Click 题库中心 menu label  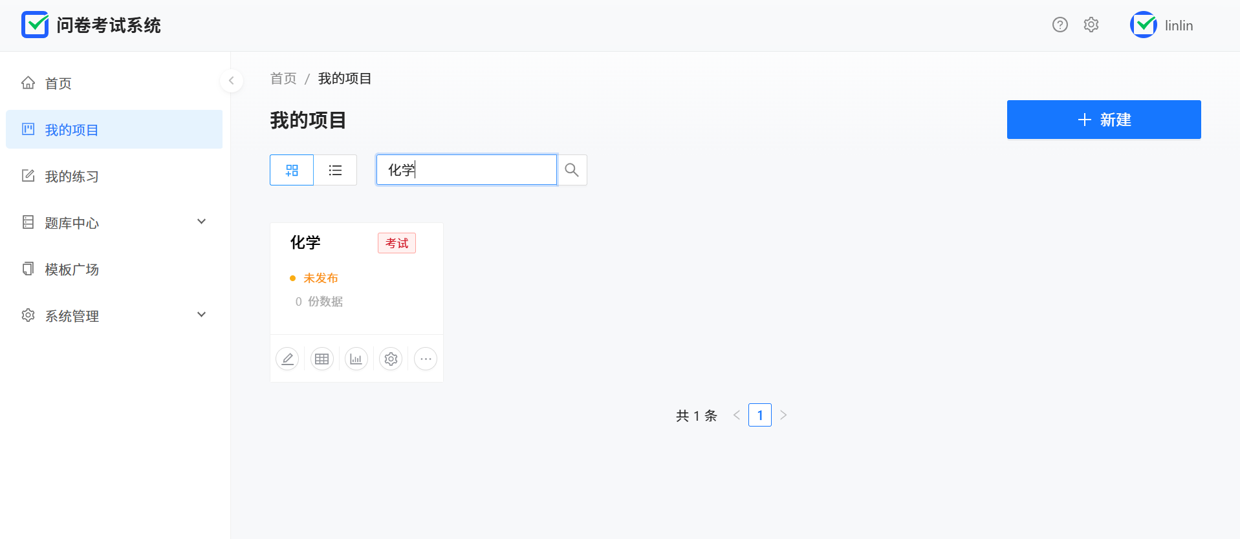coord(72,223)
